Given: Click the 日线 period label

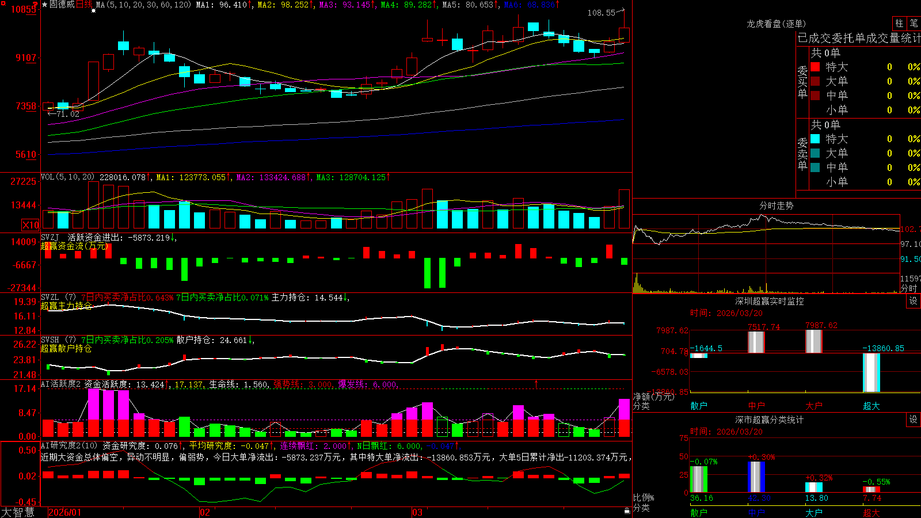Looking at the screenshot, I should (84, 5).
